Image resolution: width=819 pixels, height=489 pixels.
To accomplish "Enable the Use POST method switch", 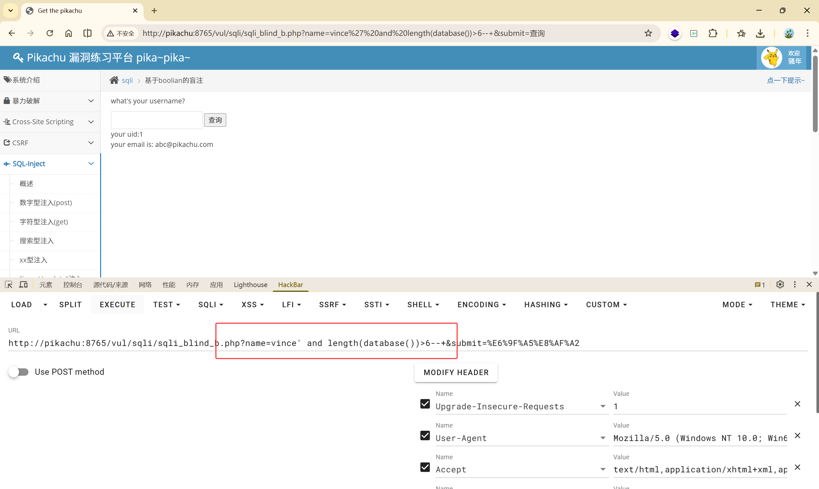I will (x=19, y=372).
